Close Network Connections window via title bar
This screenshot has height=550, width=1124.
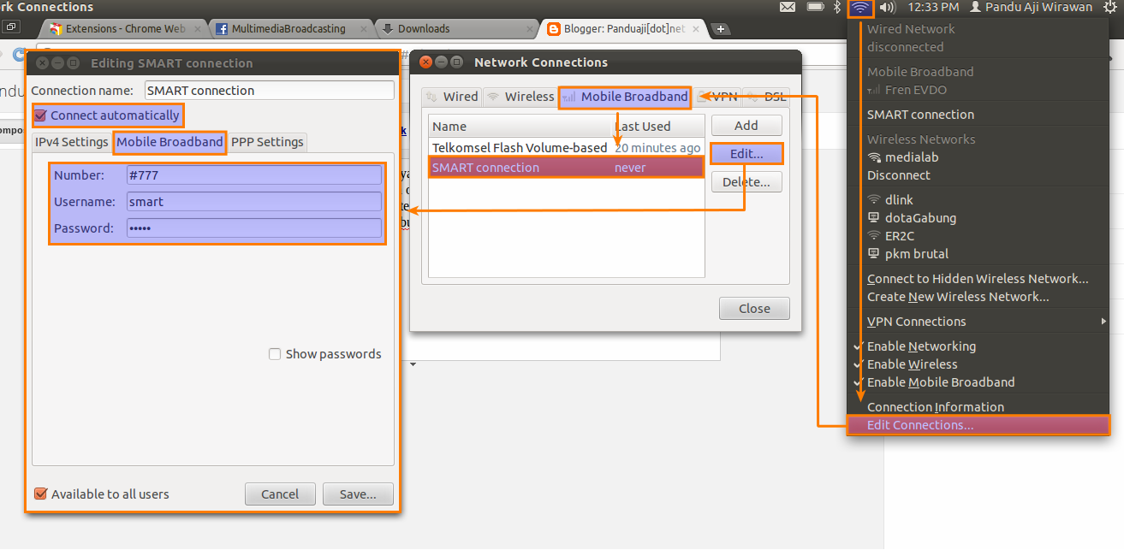(x=426, y=62)
